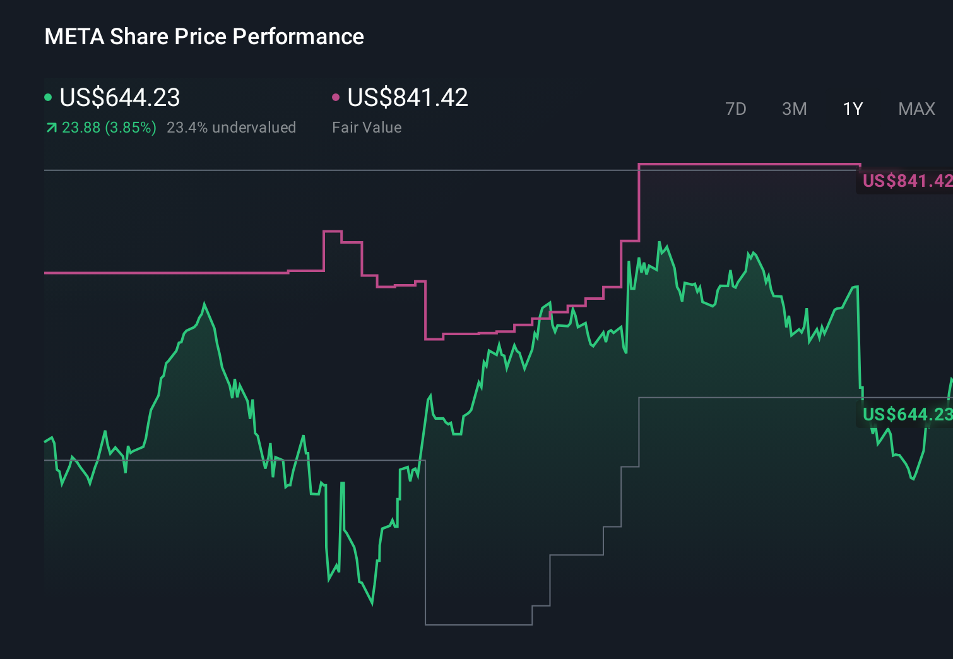This screenshot has width=953, height=659.
Task: Select the 7D time range
Action: click(736, 109)
